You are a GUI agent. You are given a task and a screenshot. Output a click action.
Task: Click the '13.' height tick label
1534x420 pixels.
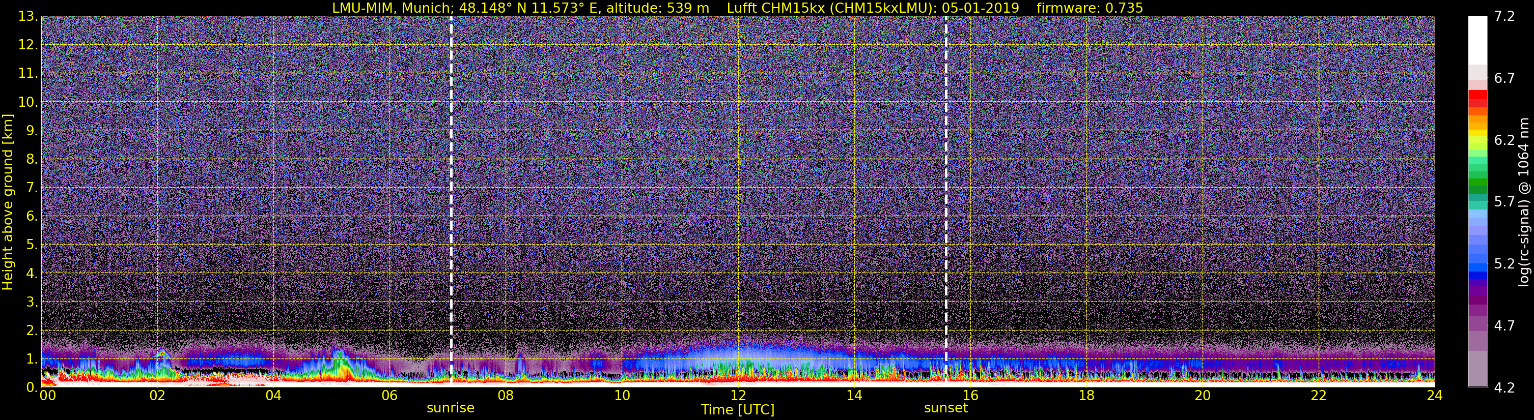pos(28,17)
